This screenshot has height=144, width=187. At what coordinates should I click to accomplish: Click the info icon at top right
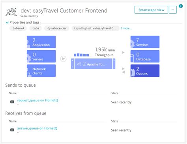[x=181, y=6]
